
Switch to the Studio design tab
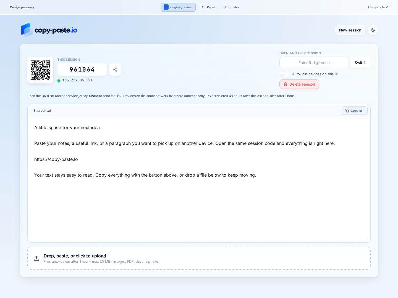coord(231,7)
